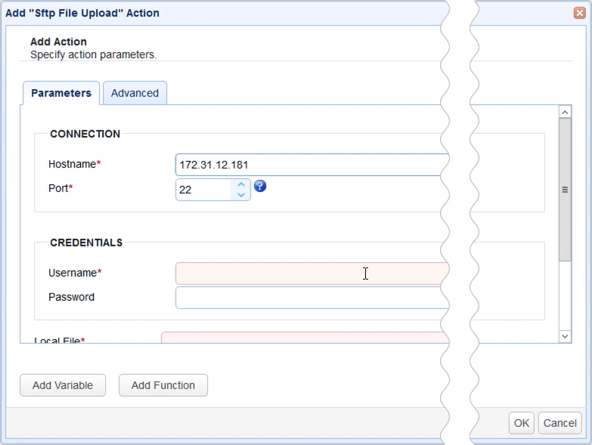Click the Hostname label
592x445 pixels.
click(72, 164)
